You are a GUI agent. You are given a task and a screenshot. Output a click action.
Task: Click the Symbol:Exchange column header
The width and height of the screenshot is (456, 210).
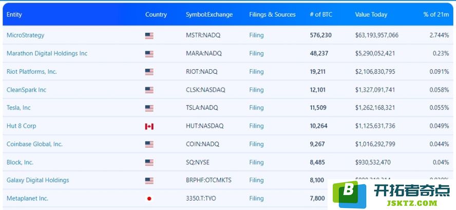click(x=209, y=14)
